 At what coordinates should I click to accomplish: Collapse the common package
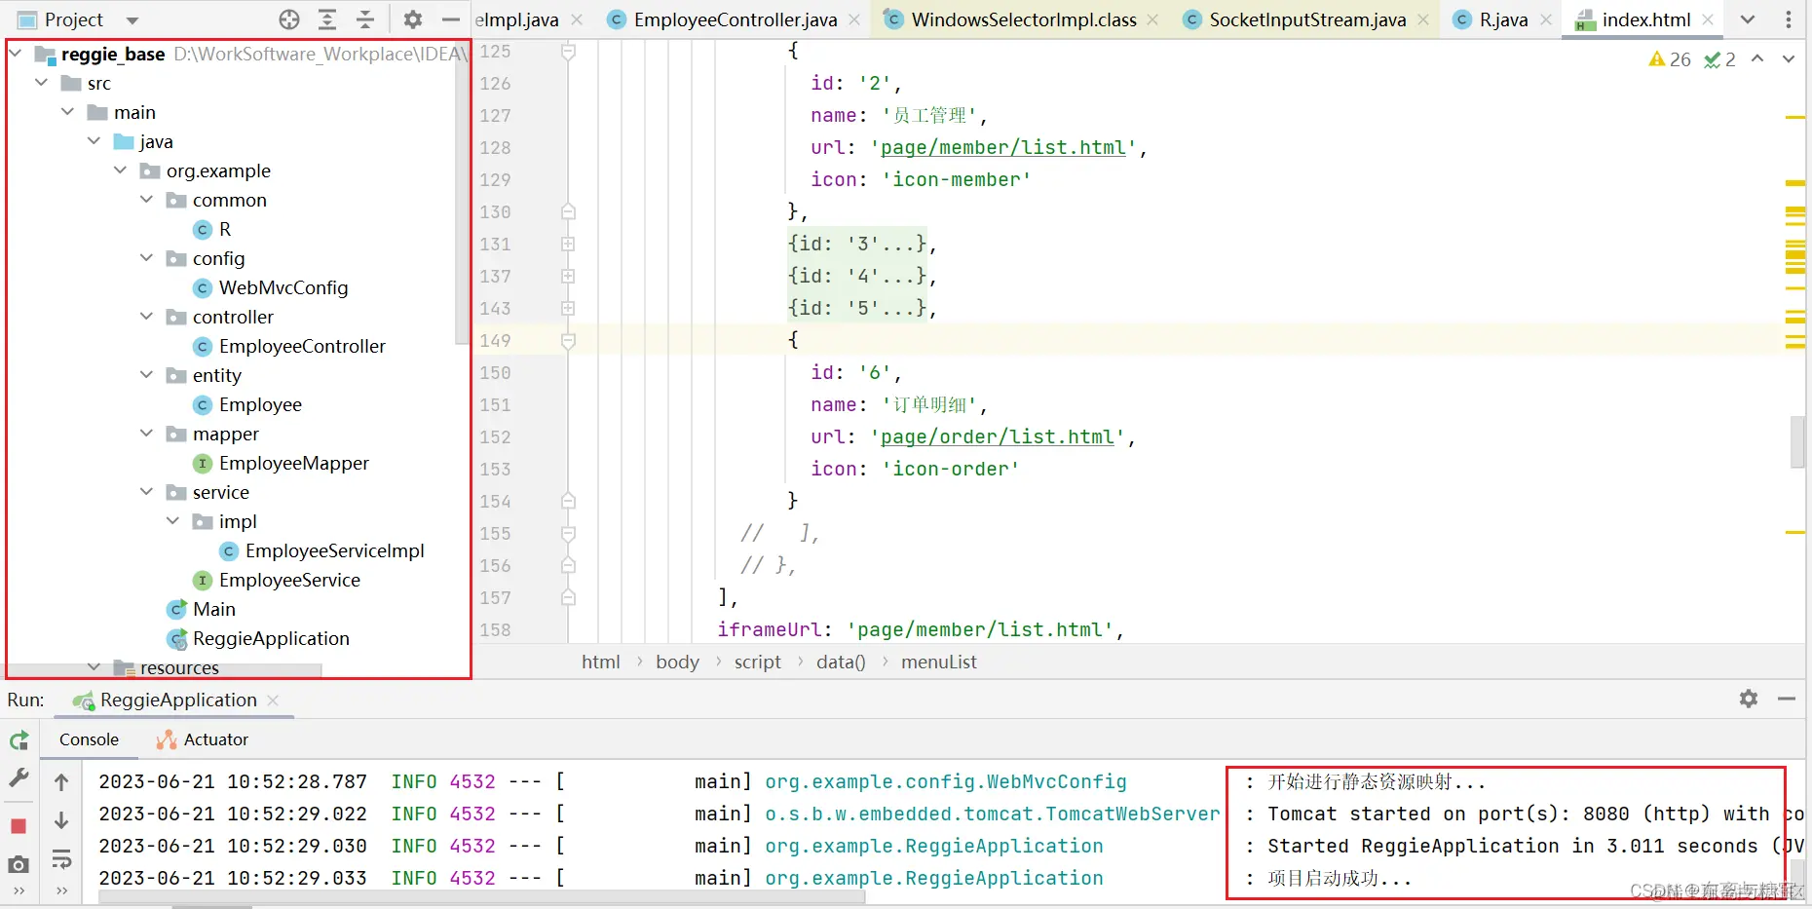click(146, 200)
